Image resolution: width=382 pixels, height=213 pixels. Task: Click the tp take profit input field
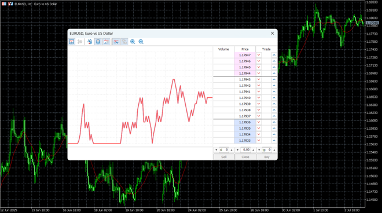point(267,150)
